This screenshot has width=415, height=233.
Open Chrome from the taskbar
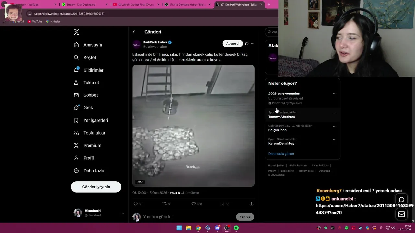pos(198,228)
